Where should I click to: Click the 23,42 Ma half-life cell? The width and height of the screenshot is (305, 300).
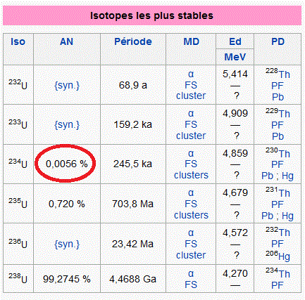point(133,244)
